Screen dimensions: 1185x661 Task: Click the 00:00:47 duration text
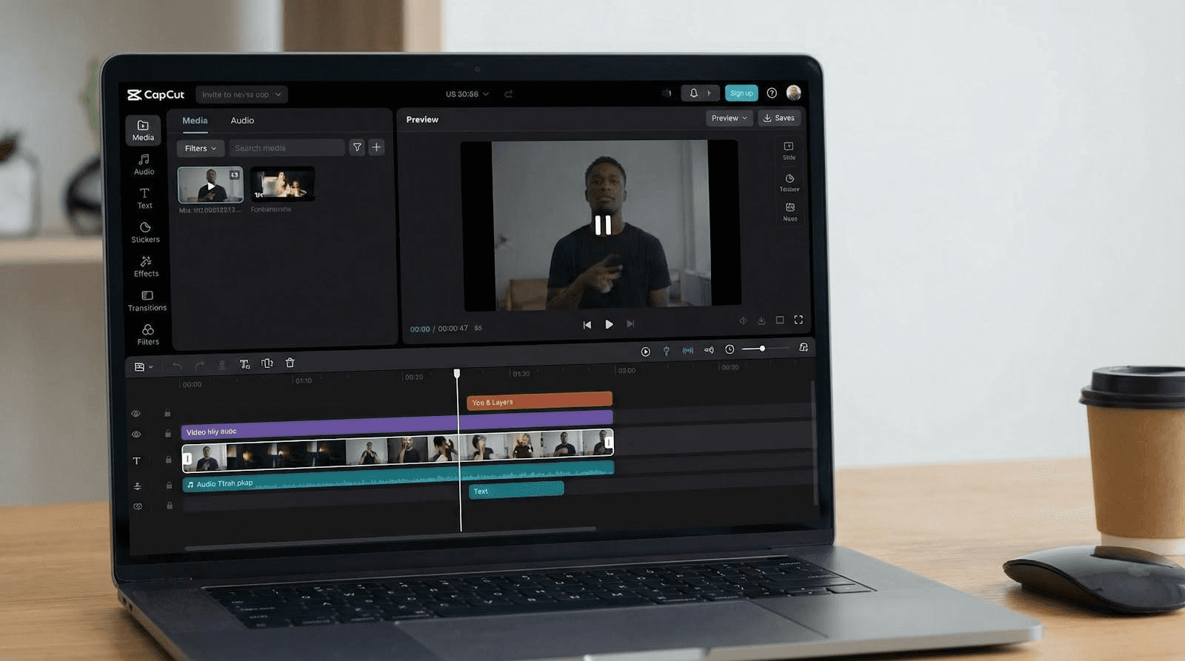tap(453, 328)
